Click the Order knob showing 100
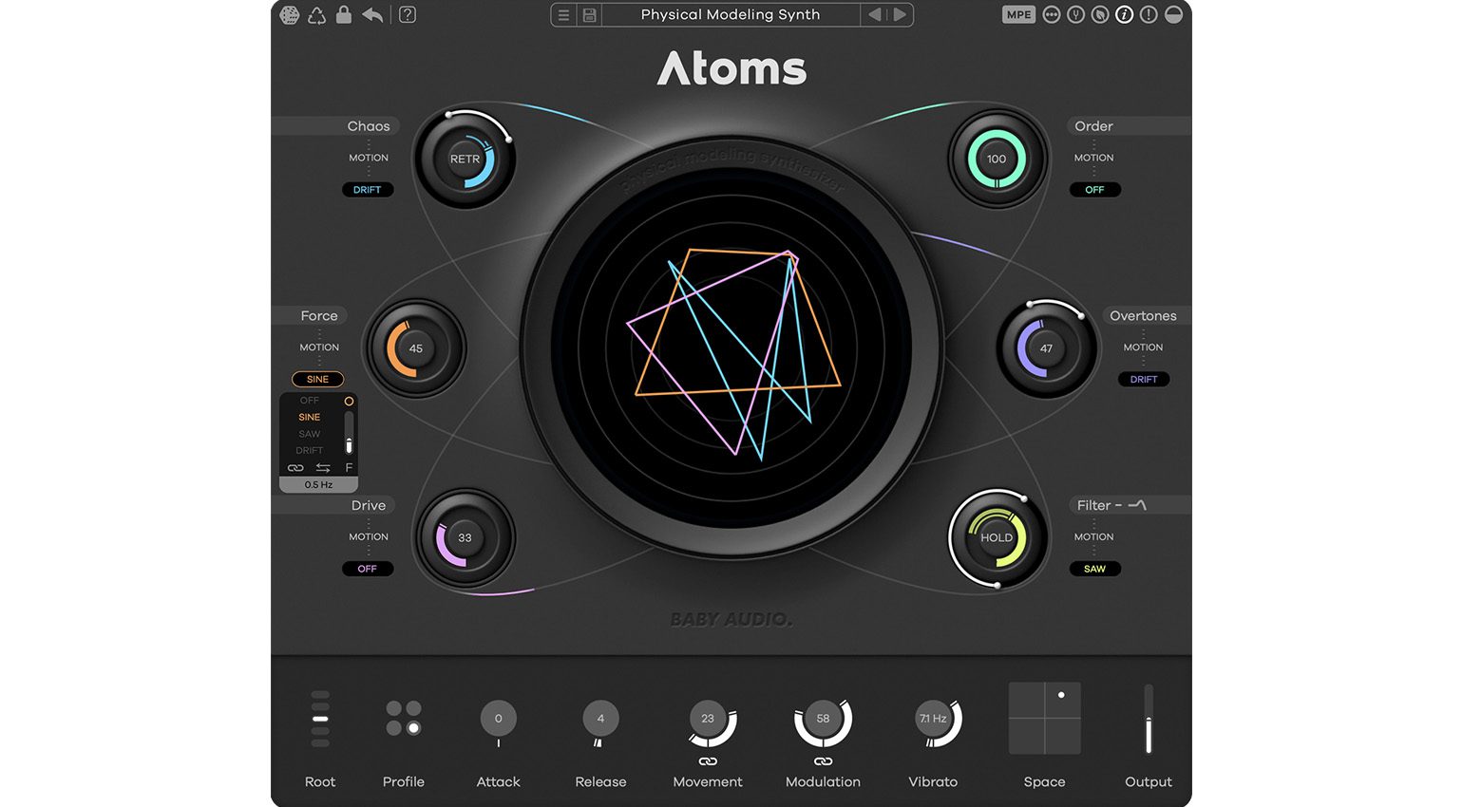The width and height of the screenshot is (1463, 807). pos(997,159)
